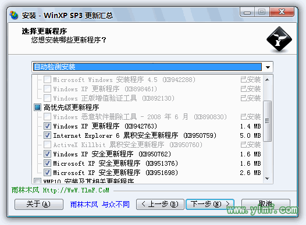The width and height of the screenshot is (306, 225).
Task: Click the 选择更新程序 heading text
Action: point(44,31)
